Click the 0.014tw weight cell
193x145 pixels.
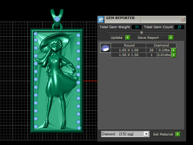tap(164, 55)
